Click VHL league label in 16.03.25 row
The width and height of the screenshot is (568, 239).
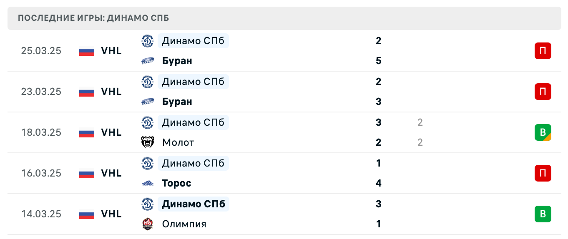click(x=111, y=173)
